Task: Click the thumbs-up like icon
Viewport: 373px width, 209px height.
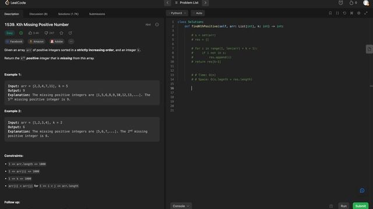Action: [x=30, y=33]
